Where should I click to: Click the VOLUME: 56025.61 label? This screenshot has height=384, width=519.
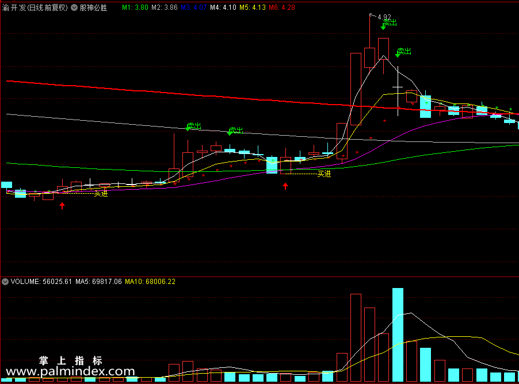click(41, 282)
